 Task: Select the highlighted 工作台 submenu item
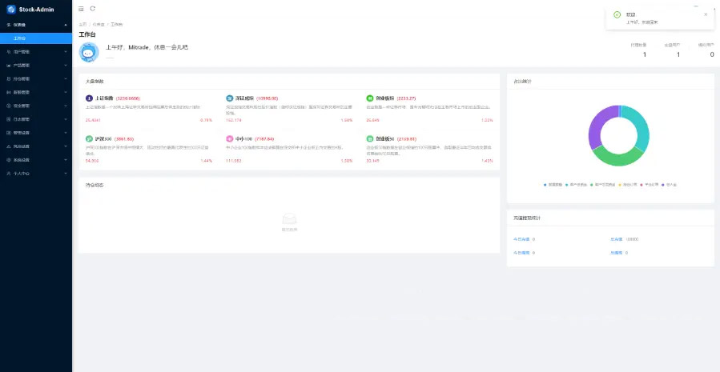(x=36, y=38)
